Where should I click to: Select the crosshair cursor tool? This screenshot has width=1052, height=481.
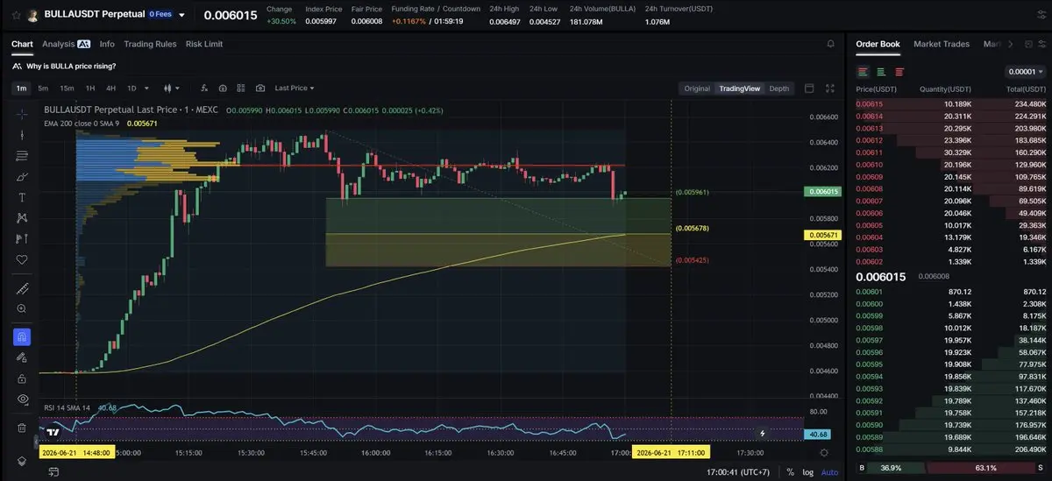(22, 114)
